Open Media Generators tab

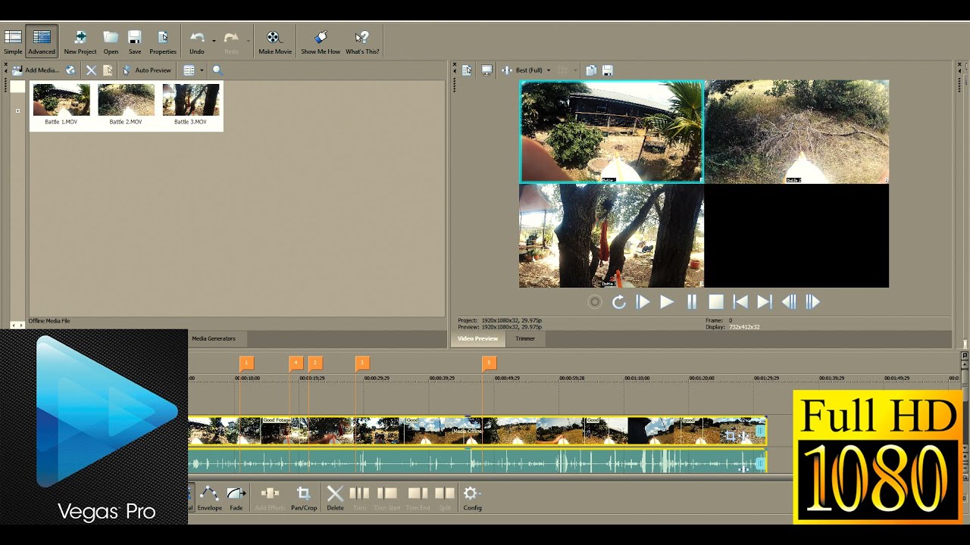pyautogui.click(x=214, y=338)
